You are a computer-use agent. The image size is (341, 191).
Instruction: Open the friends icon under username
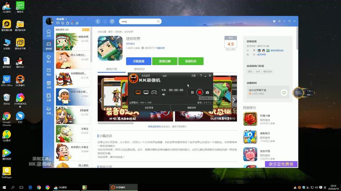[x=77, y=23]
